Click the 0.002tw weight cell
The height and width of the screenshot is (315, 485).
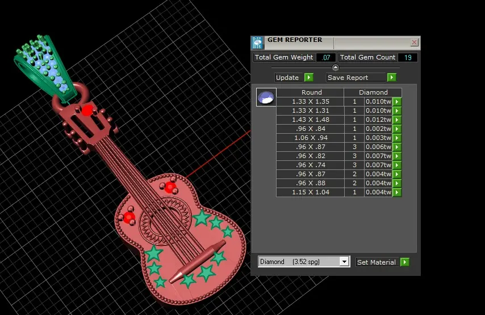(x=378, y=129)
